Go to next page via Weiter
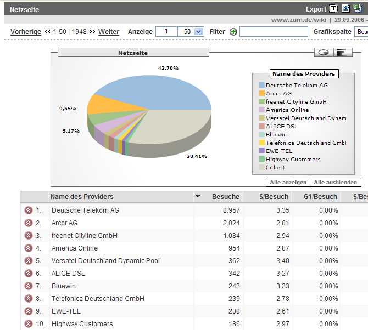Image resolution: width=368 pixels, height=330 pixels. click(x=108, y=32)
